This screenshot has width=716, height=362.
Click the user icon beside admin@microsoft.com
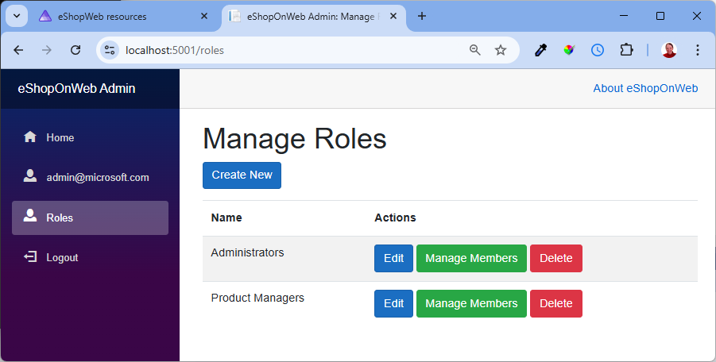coord(30,176)
